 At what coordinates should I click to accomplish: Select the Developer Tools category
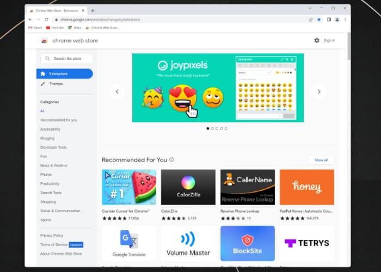[53, 147]
